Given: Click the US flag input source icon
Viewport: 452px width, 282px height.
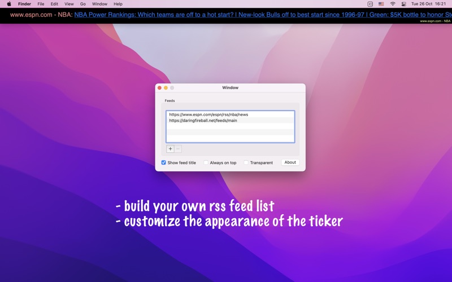Looking at the screenshot, I should (x=381, y=4).
